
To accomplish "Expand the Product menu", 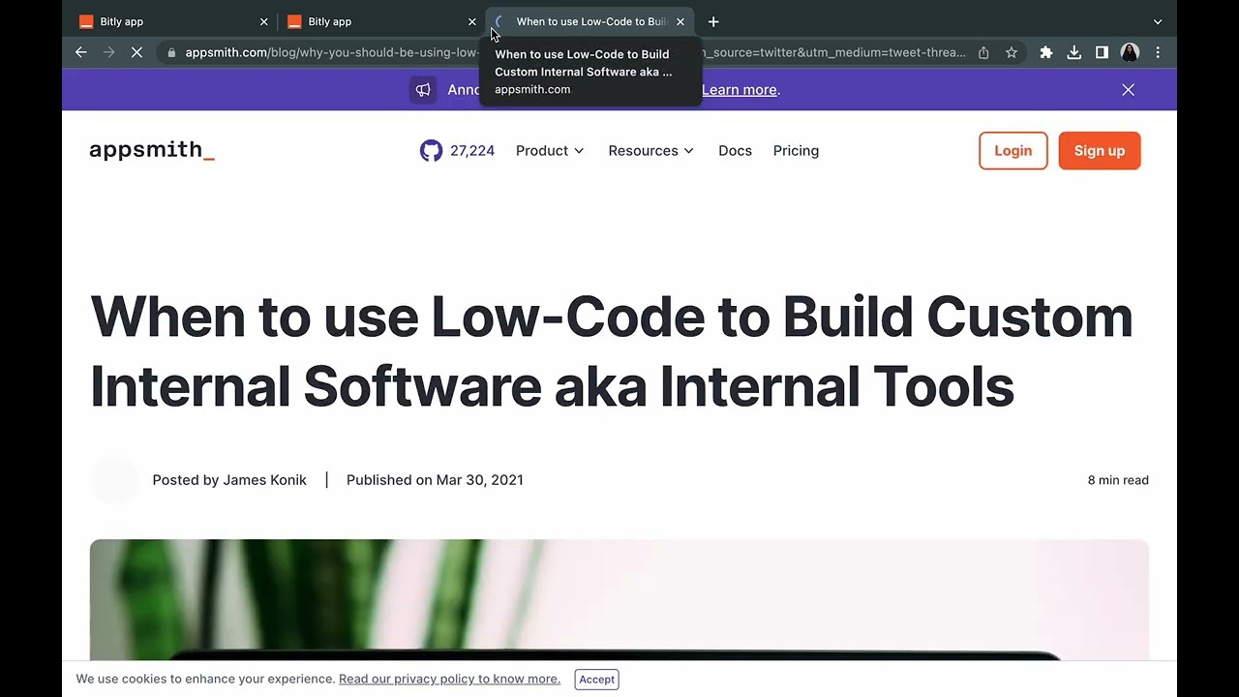I will [550, 150].
